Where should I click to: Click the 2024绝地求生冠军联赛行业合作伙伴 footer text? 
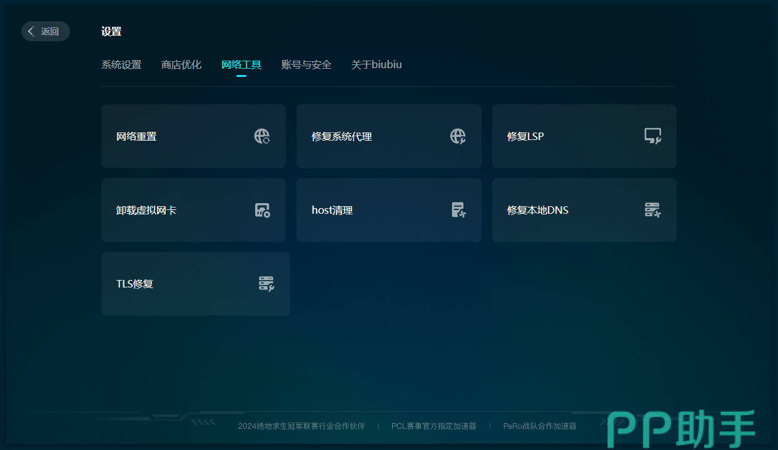pos(301,426)
